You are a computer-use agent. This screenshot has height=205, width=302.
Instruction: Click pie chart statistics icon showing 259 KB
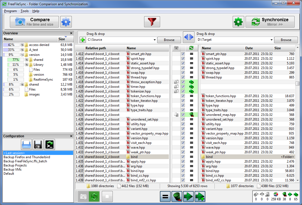click(x=276, y=194)
